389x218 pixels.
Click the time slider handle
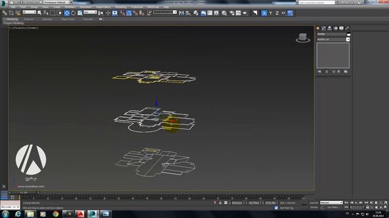point(24,193)
